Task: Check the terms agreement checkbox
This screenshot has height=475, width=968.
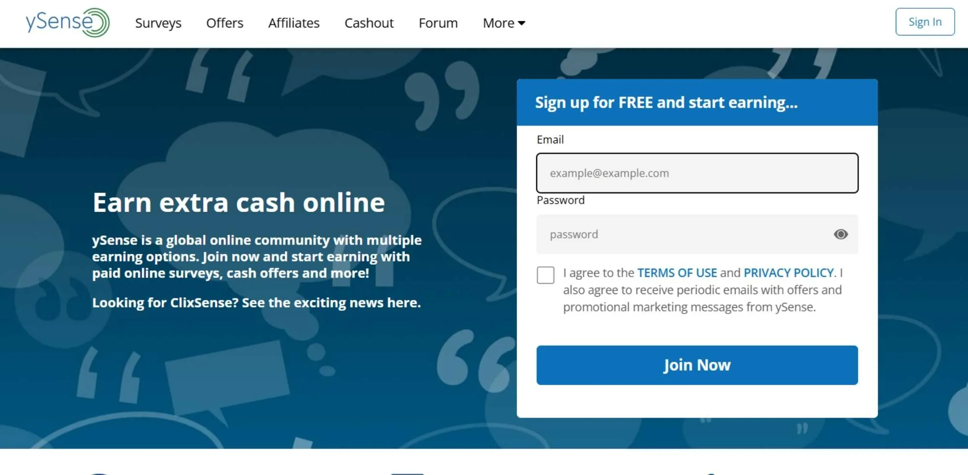Action: [x=545, y=275]
